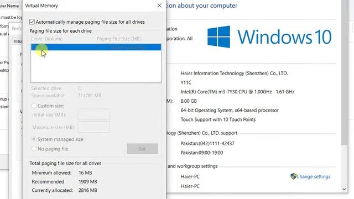This screenshot has height=199, width=354.
Task: Click the 2816 MB currently allocated value
Action: click(88, 190)
